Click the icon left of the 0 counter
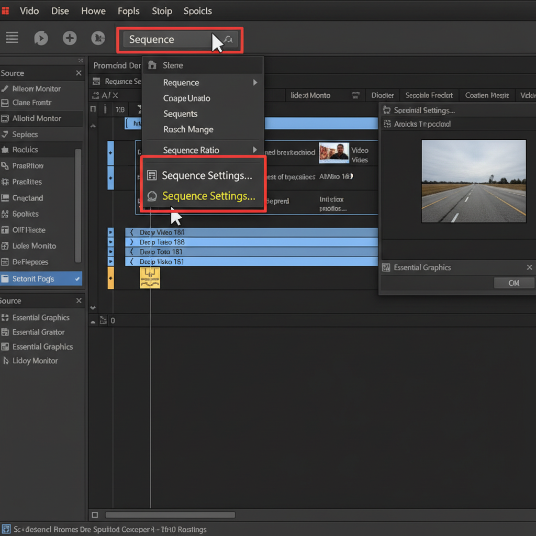 [x=103, y=320]
